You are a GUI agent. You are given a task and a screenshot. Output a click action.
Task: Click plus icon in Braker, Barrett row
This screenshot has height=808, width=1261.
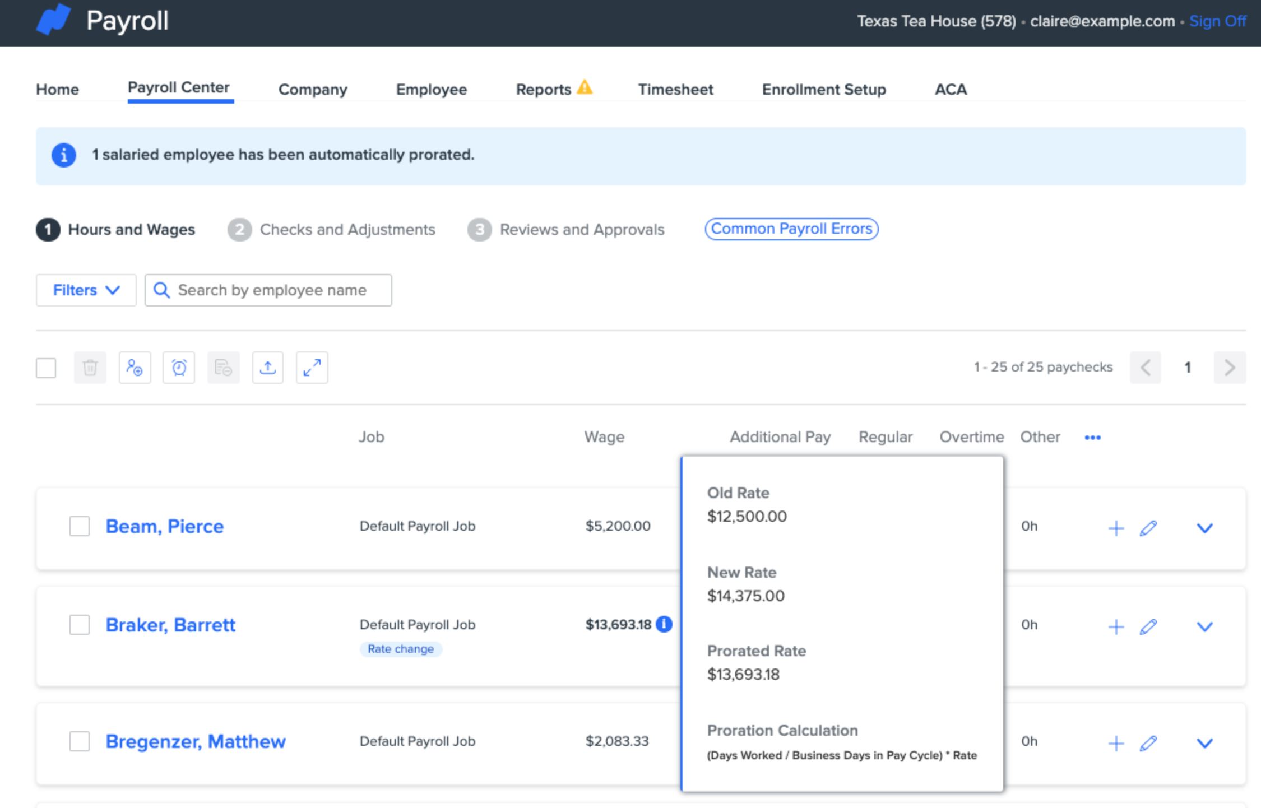pyautogui.click(x=1116, y=626)
